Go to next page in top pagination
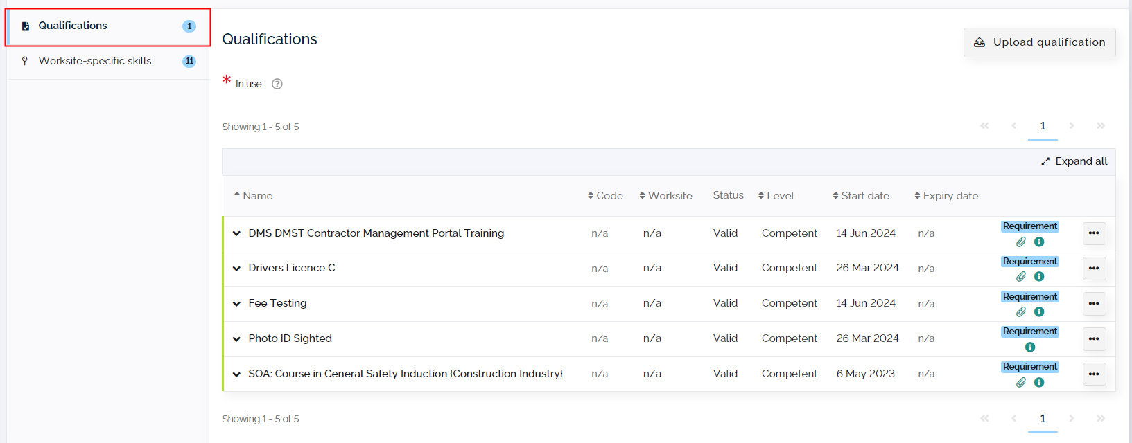 pyautogui.click(x=1072, y=126)
